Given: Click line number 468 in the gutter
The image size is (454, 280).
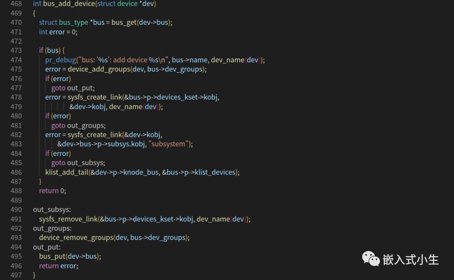Looking at the screenshot, I should 16,4.
